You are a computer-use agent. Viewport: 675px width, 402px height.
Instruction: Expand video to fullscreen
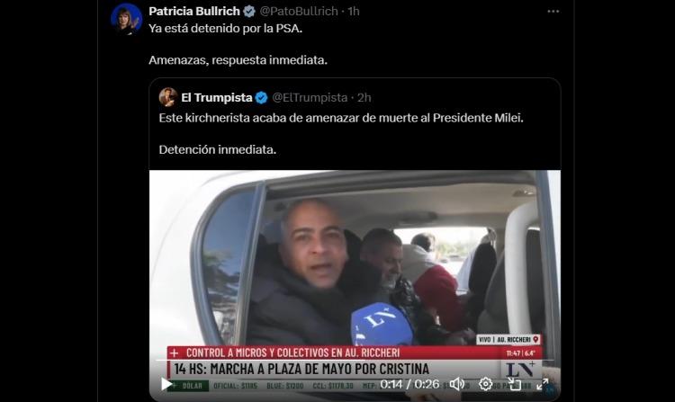[543, 384]
